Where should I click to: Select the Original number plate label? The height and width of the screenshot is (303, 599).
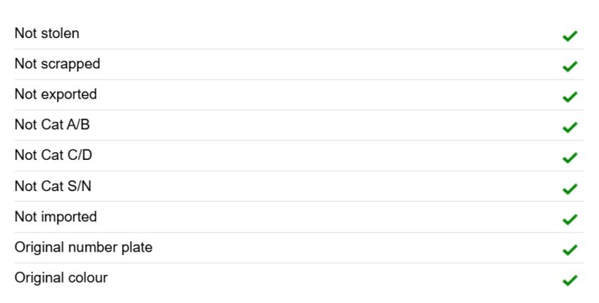83,247
